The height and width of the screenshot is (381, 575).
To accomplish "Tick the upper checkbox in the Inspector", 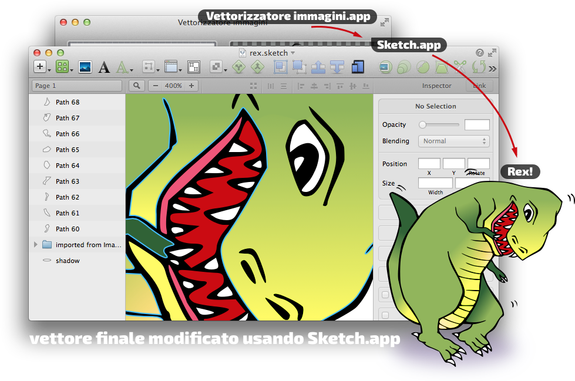I will click(385, 295).
